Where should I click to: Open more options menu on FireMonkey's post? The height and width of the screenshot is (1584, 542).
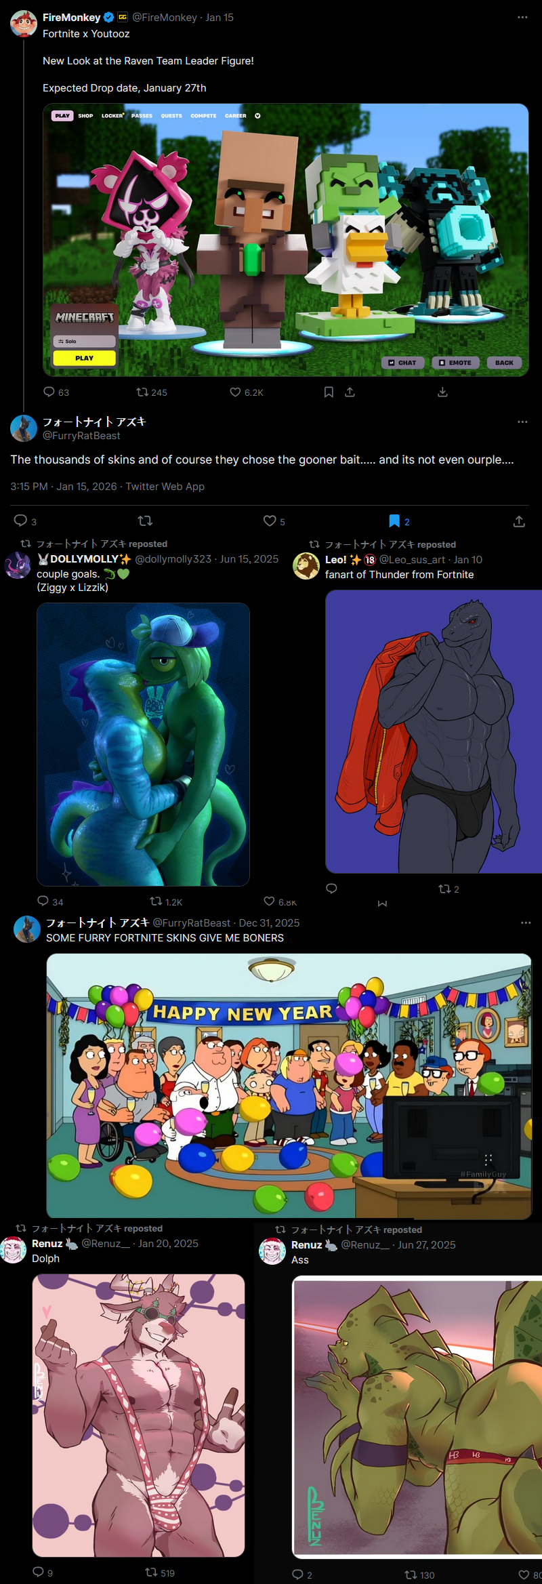(x=522, y=18)
